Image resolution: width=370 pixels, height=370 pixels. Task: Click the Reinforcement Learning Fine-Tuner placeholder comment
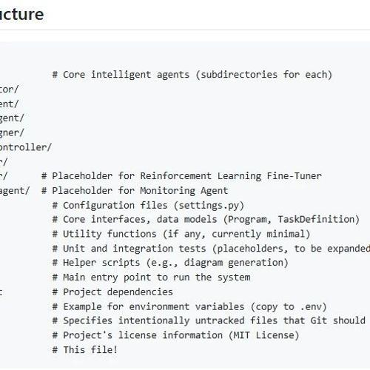[x=181, y=176]
